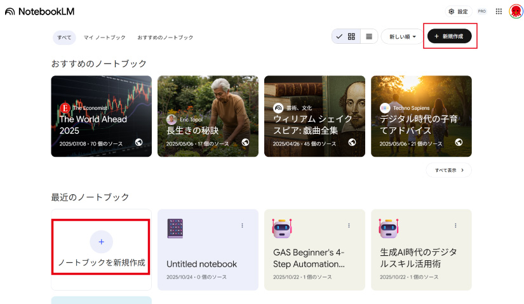Screen dimensions: 524x304
Task: Expand the 新しい順 sort dropdown
Action: click(x=403, y=37)
